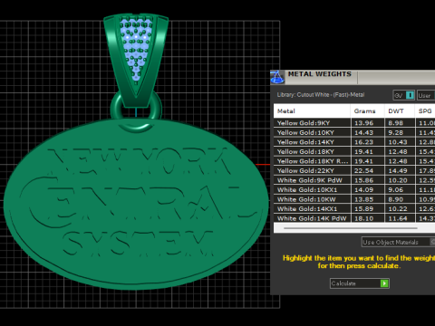Click the horizontal scrollbar under the metals table

pos(351,228)
